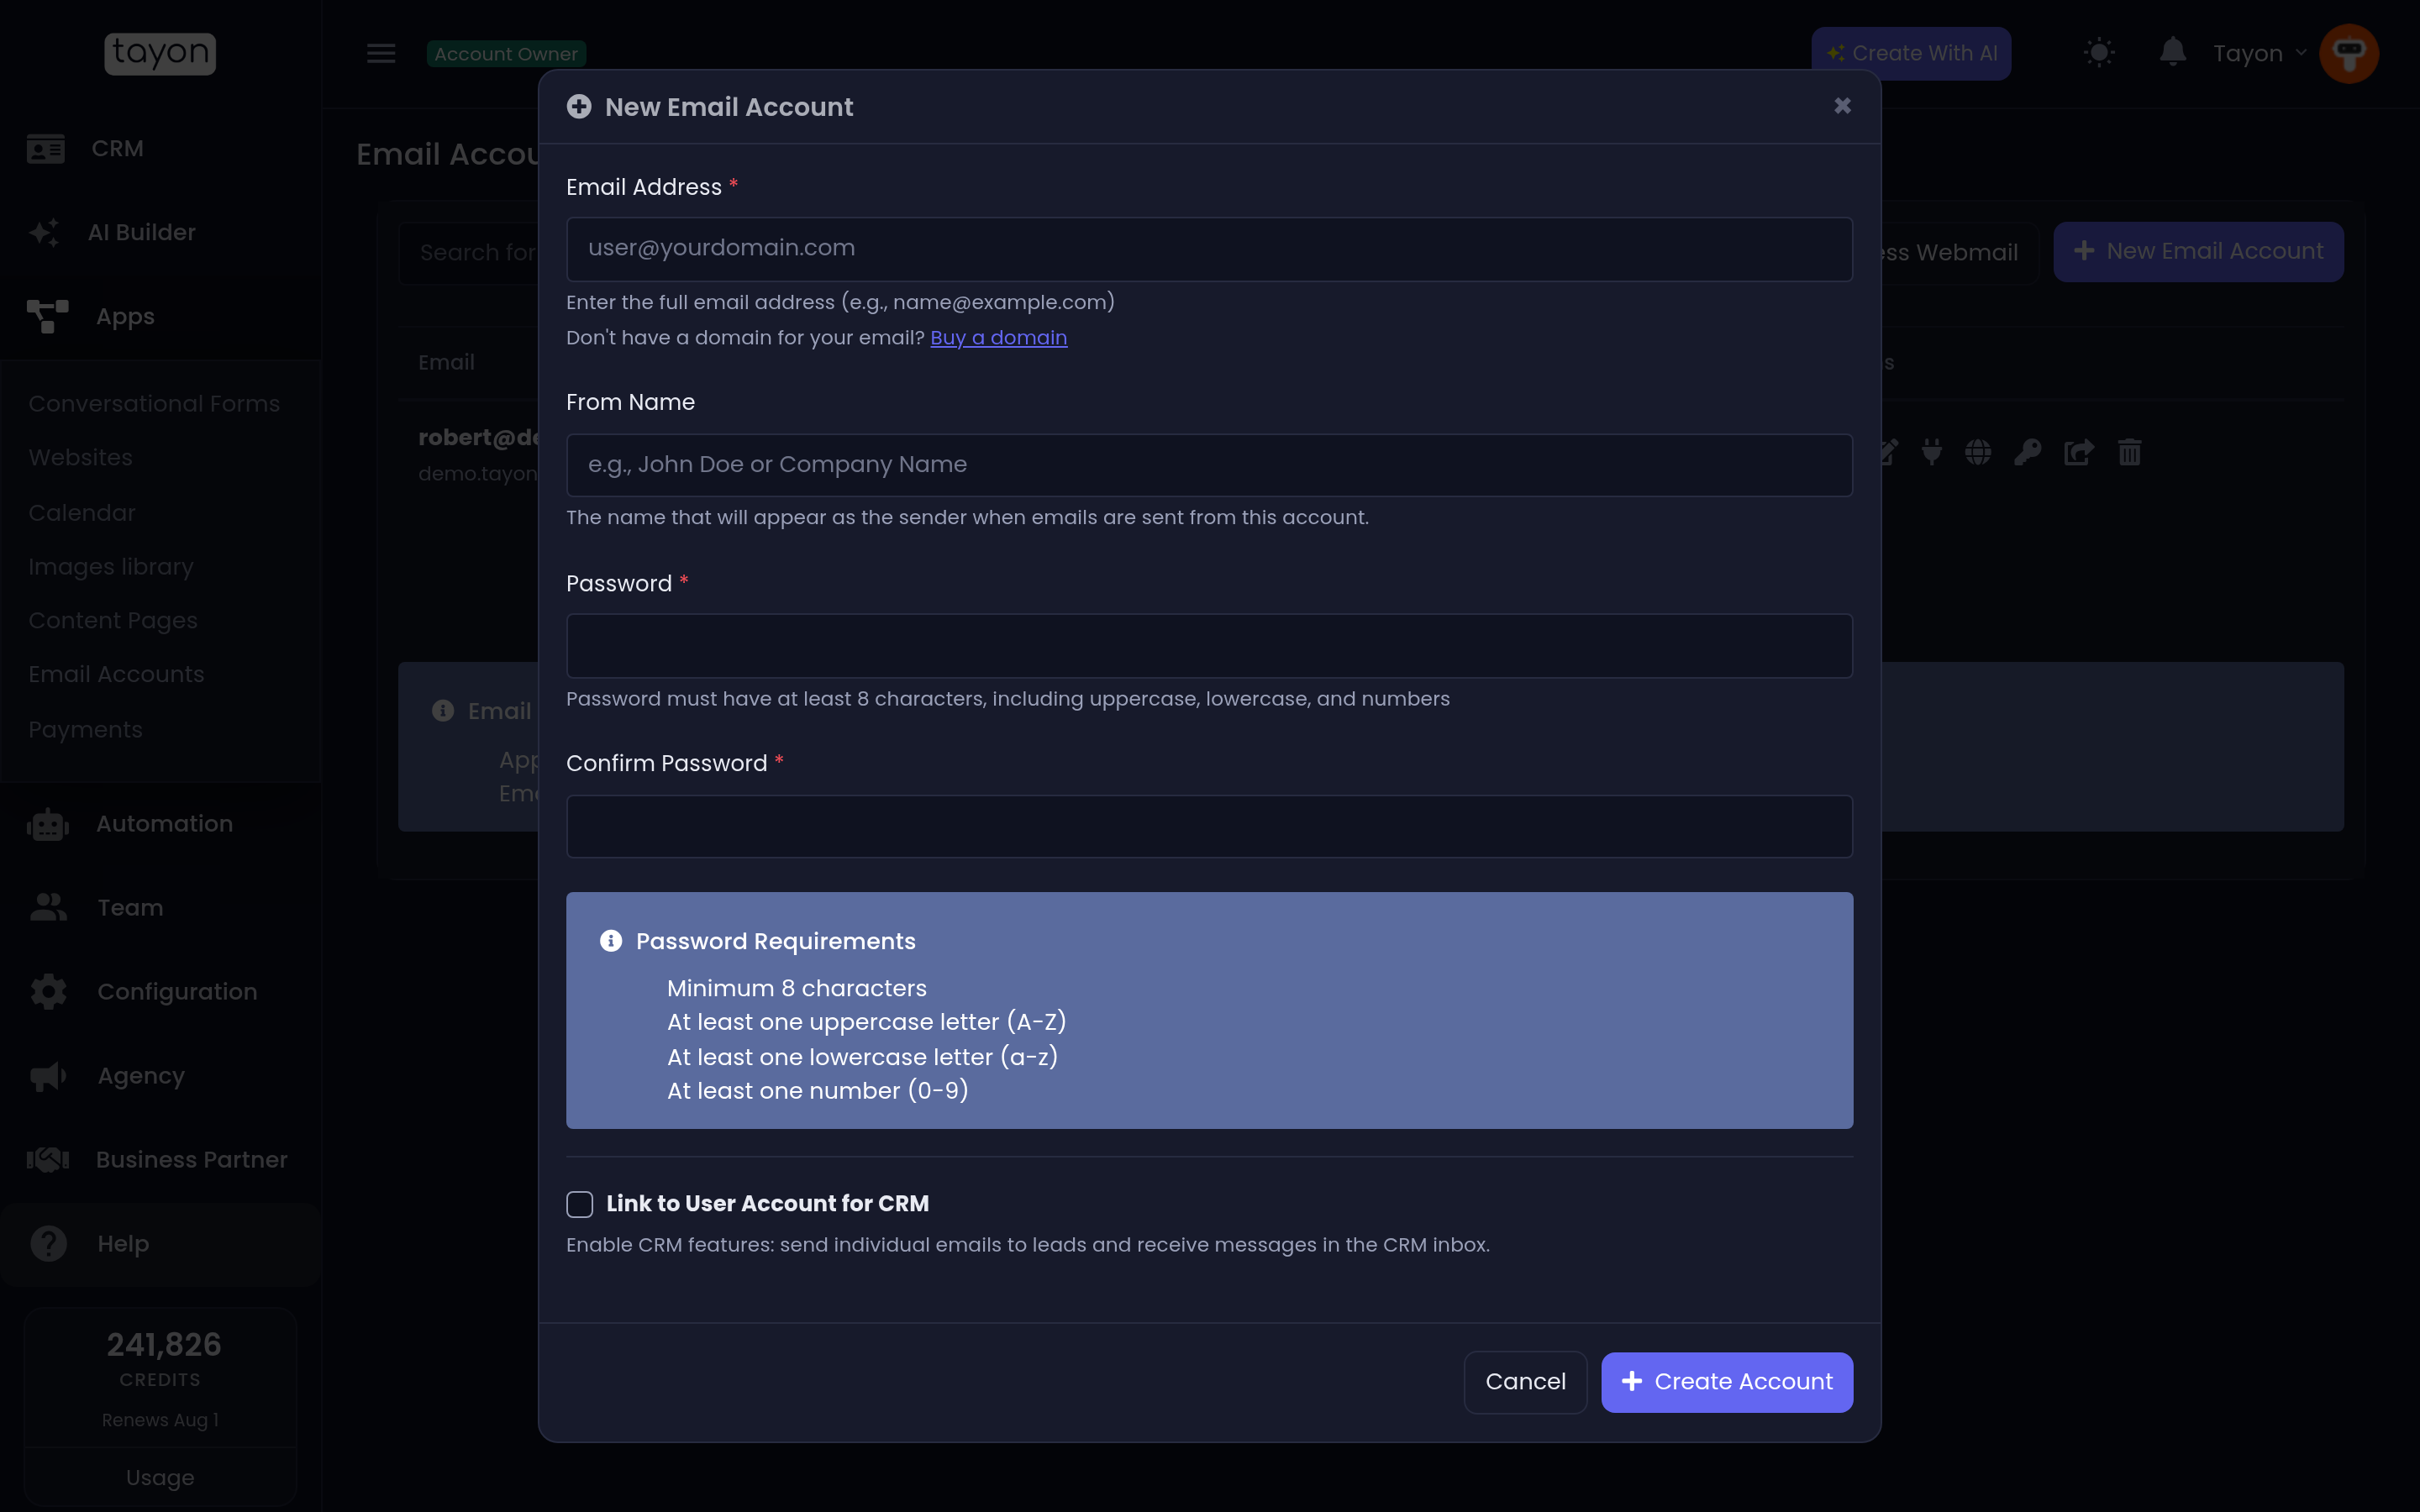Click the share export icon in account row
The width and height of the screenshot is (2420, 1512).
click(x=2079, y=452)
